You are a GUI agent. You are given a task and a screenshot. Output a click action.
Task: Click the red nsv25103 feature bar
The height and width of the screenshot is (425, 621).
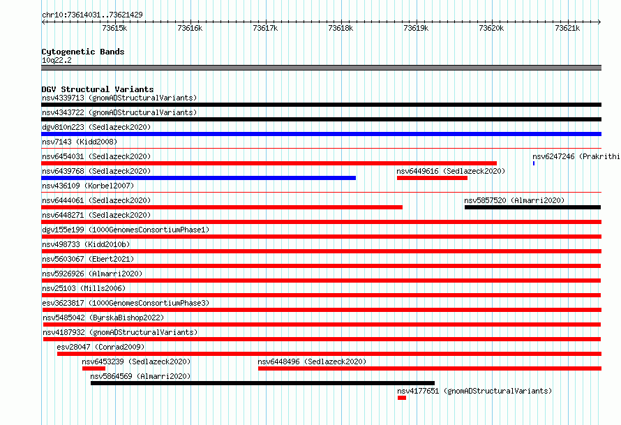pyautogui.click(x=321, y=295)
